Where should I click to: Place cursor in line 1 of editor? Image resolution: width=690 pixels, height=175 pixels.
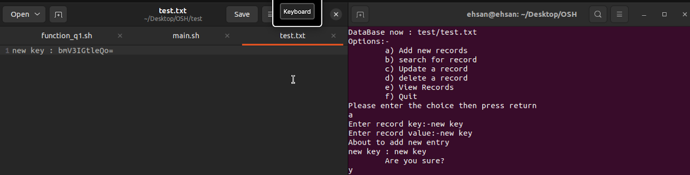pyautogui.click(x=172, y=50)
